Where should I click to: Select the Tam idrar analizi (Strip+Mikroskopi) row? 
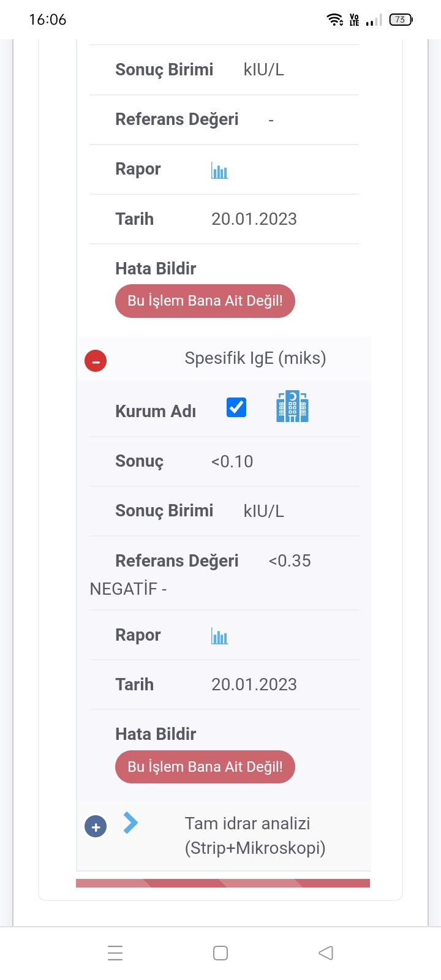pos(255,835)
